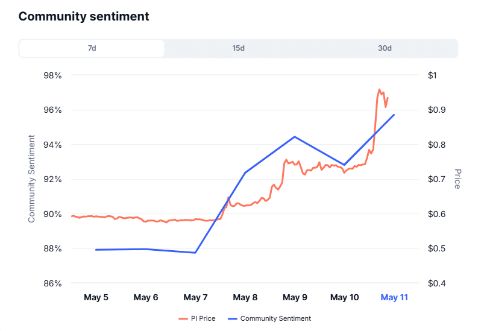This screenshot has height=331, width=484.
Task: Click the May 7 axis label
Action: 195,297
